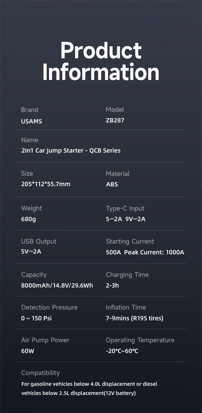Click the 2In1 Car Jump Starter name
The width and height of the screenshot is (202, 413).
(71, 150)
